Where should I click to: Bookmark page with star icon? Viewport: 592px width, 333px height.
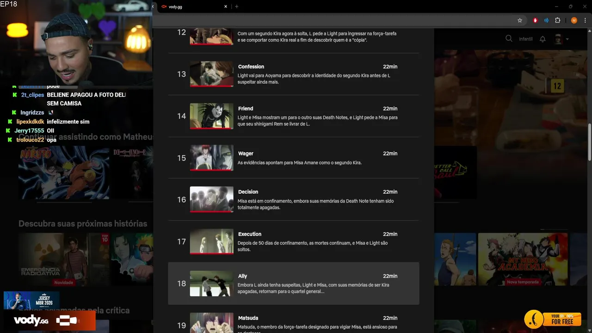(x=520, y=20)
